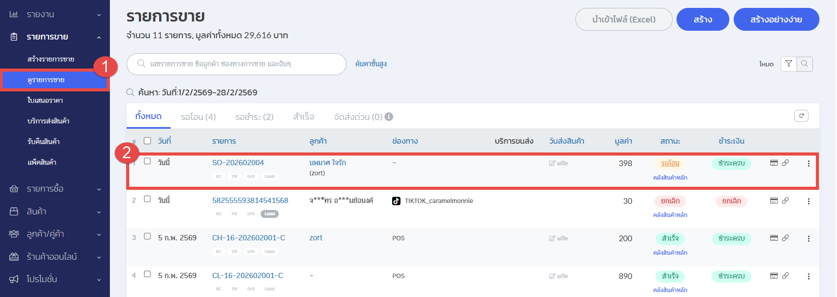
Task: Toggle the select-all checkbox in table header
Action: coord(147,141)
